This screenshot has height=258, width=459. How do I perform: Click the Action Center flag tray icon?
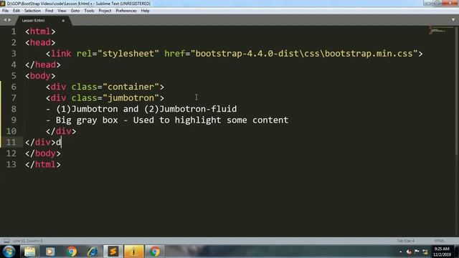click(417, 252)
